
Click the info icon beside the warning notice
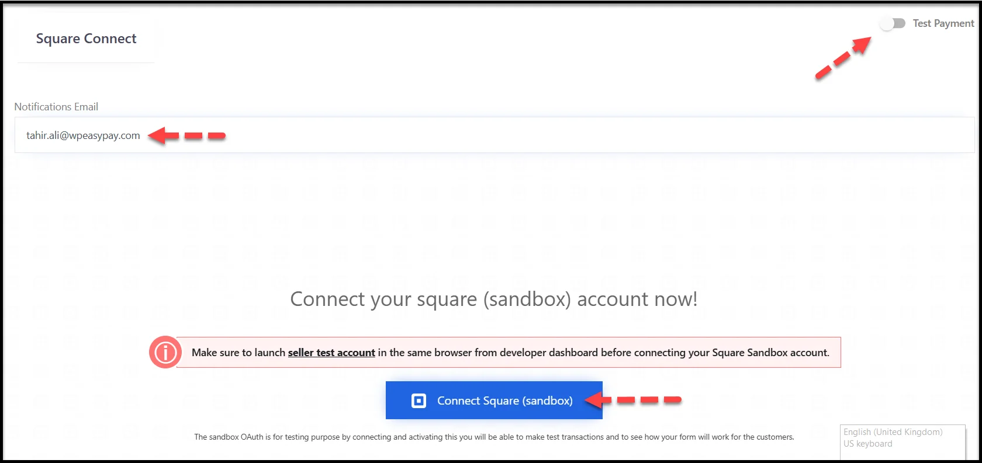tap(165, 352)
